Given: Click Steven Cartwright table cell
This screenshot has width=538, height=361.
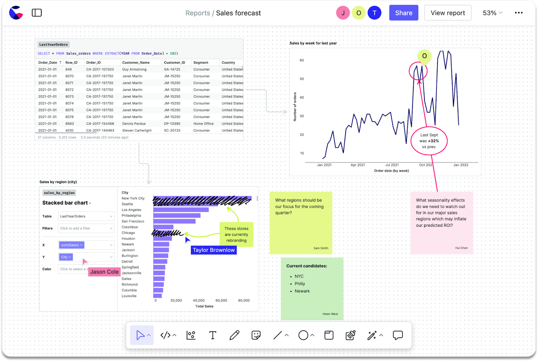Looking at the screenshot, I should click(137, 131).
